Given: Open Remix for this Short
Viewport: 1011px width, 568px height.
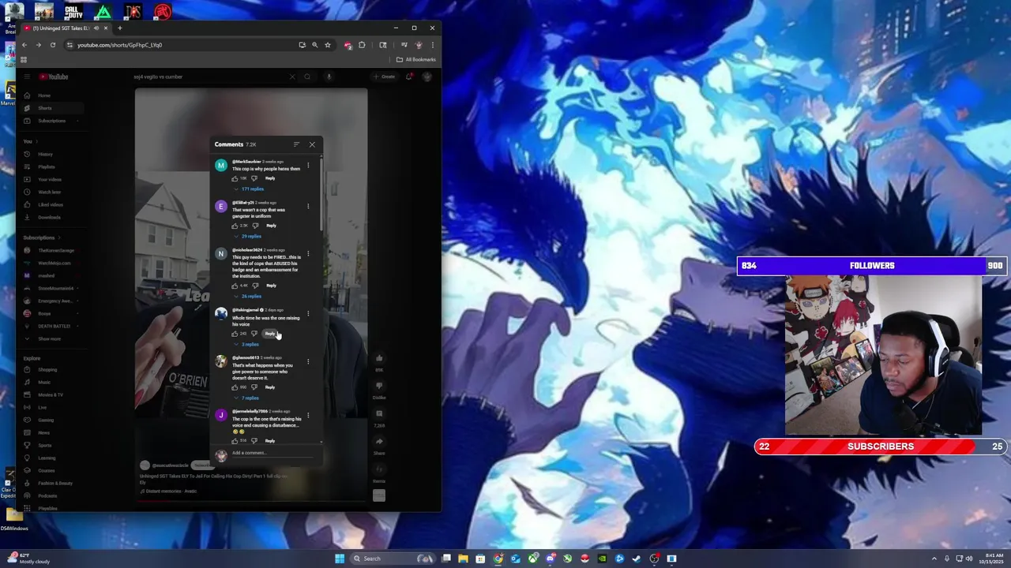Looking at the screenshot, I should click(x=379, y=469).
